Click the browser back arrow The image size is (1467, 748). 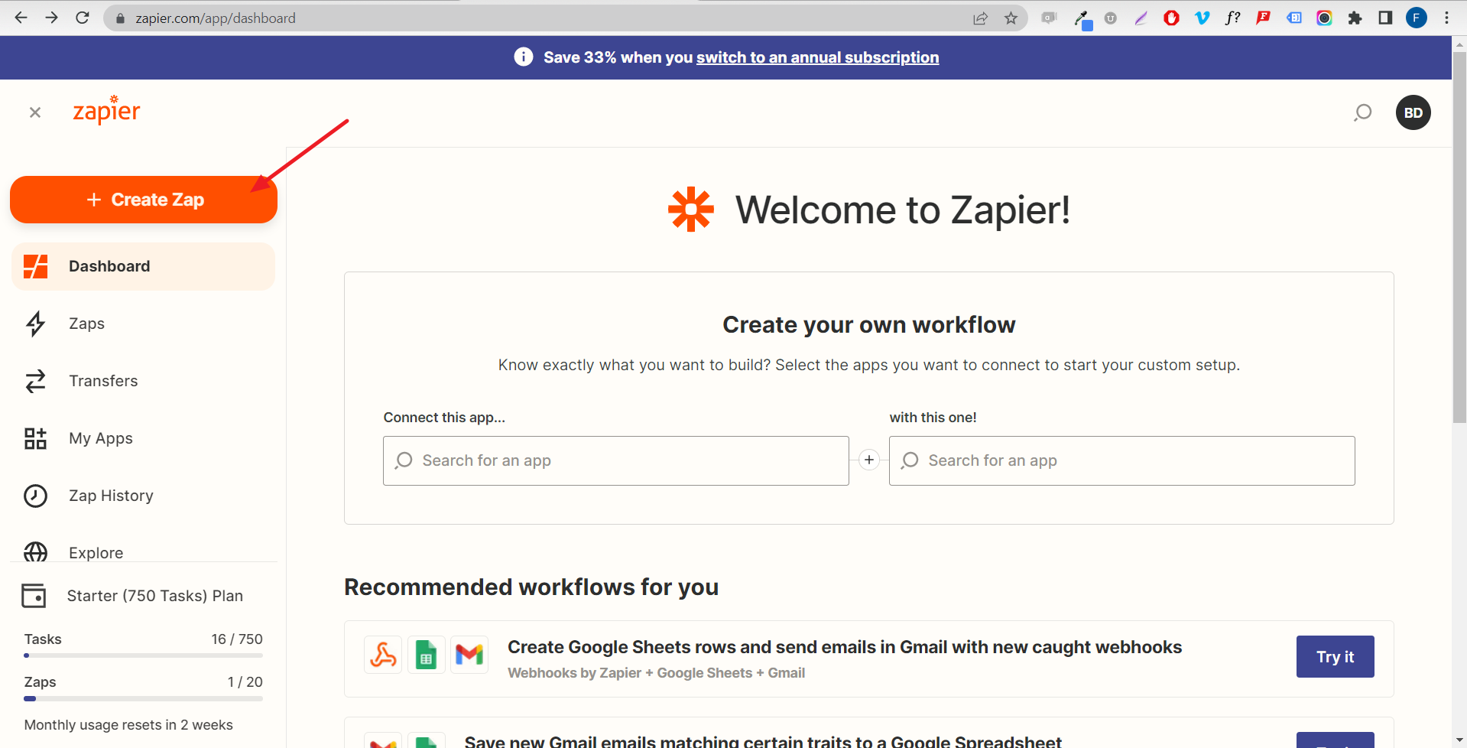pyautogui.click(x=21, y=18)
